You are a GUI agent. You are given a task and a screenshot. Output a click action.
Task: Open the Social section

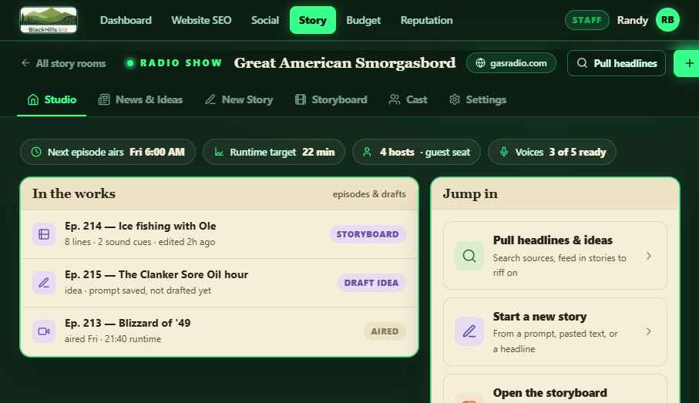pos(265,20)
